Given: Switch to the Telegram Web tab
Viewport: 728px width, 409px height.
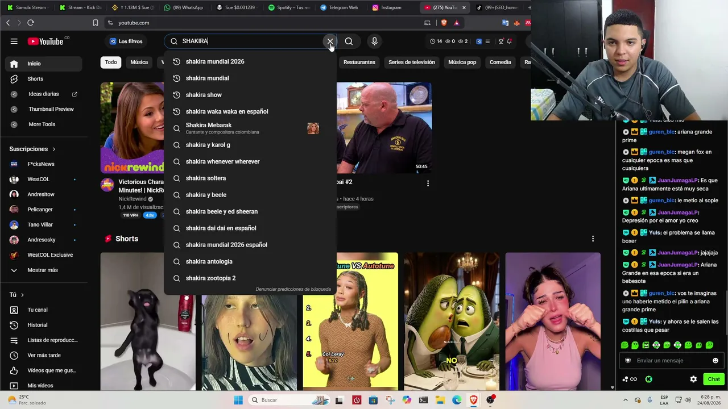Looking at the screenshot, I should pos(339,7).
